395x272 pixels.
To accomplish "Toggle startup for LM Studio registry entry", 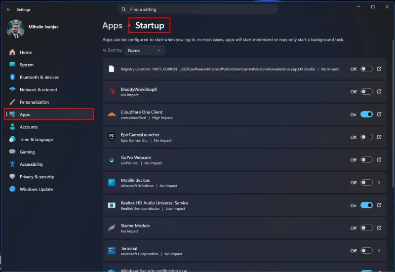I will click(x=366, y=69).
